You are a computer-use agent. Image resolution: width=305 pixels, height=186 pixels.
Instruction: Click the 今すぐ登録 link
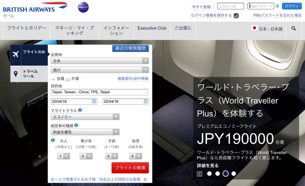point(201,7)
